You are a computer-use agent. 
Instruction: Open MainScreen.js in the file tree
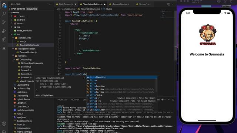(27, 81)
